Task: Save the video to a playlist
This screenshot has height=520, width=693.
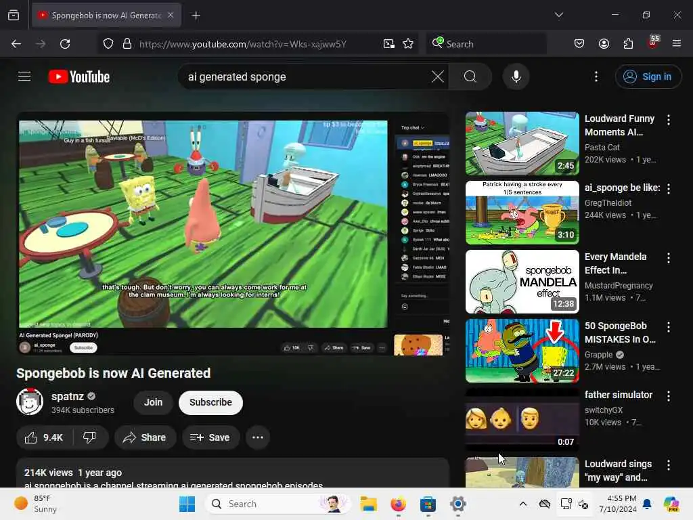Action: (x=210, y=437)
